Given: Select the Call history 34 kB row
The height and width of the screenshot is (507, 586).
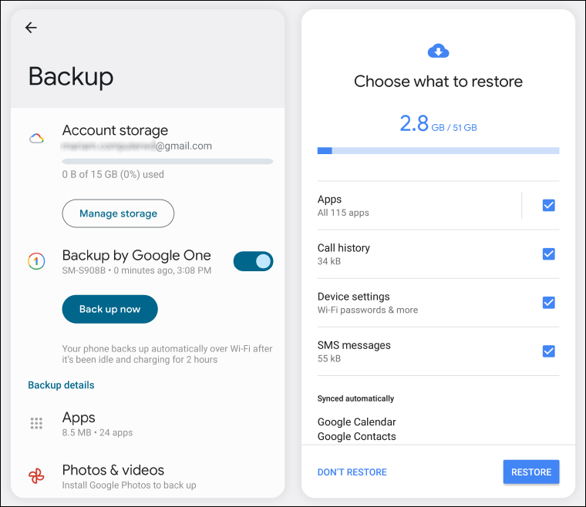Looking at the screenshot, I should 438,253.
